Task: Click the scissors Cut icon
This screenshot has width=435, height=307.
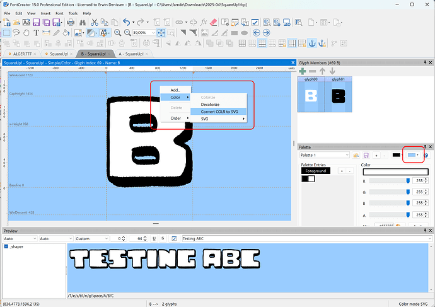Action: pos(94,22)
